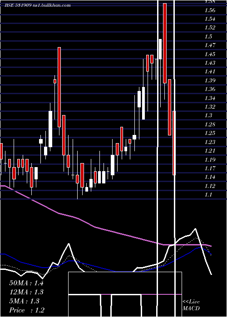Screen dimensions: 227x317
Task: Select the 1.5 price axis label
Action: coord(208,37)
